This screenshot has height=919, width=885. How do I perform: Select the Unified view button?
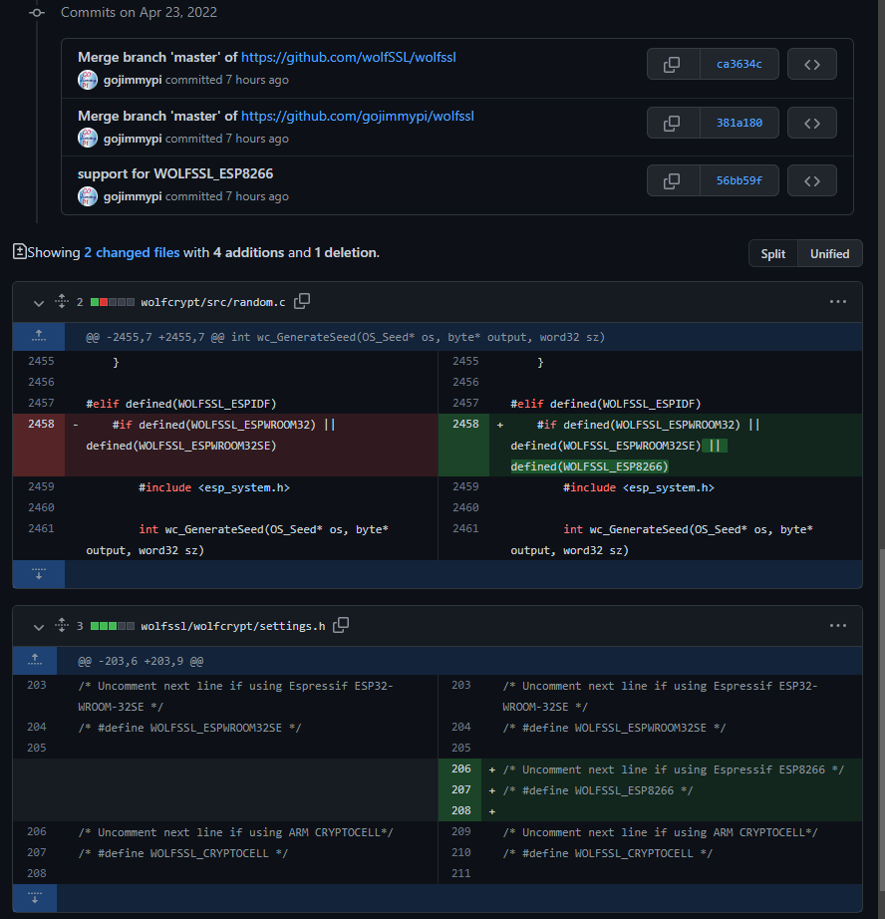point(829,253)
